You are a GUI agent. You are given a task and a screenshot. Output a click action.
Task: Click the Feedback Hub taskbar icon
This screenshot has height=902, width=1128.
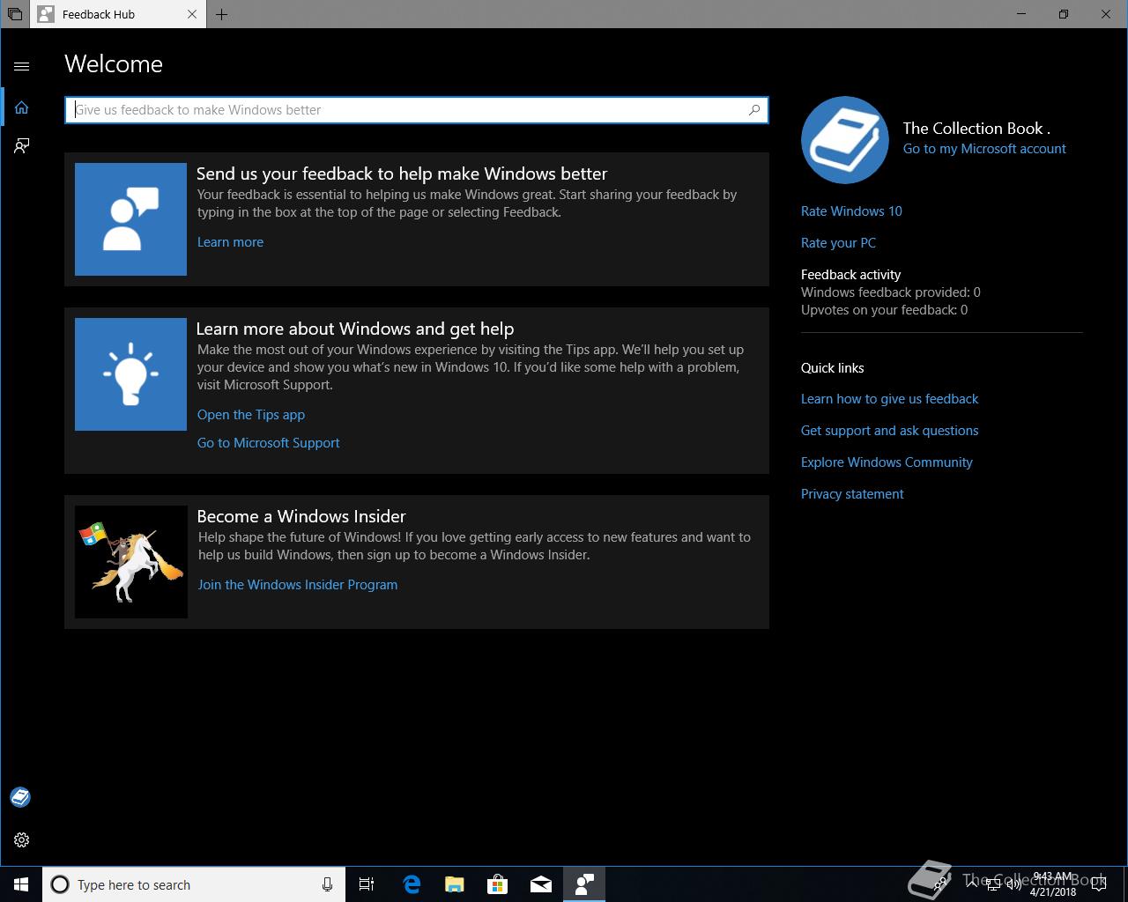point(584,884)
